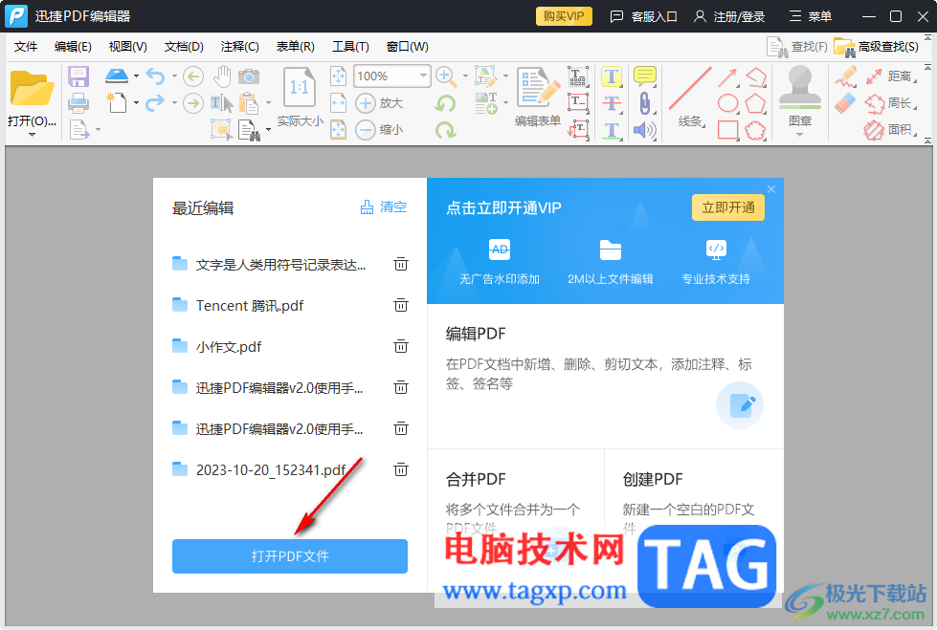Click the actual size 1:1 icon
The image size is (937, 630).
coord(300,88)
